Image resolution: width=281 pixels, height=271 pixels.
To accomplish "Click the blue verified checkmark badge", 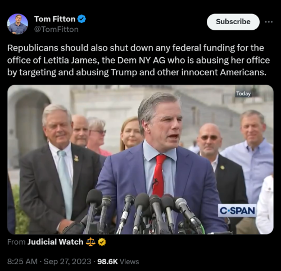I will pyautogui.click(x=81, y=19).
